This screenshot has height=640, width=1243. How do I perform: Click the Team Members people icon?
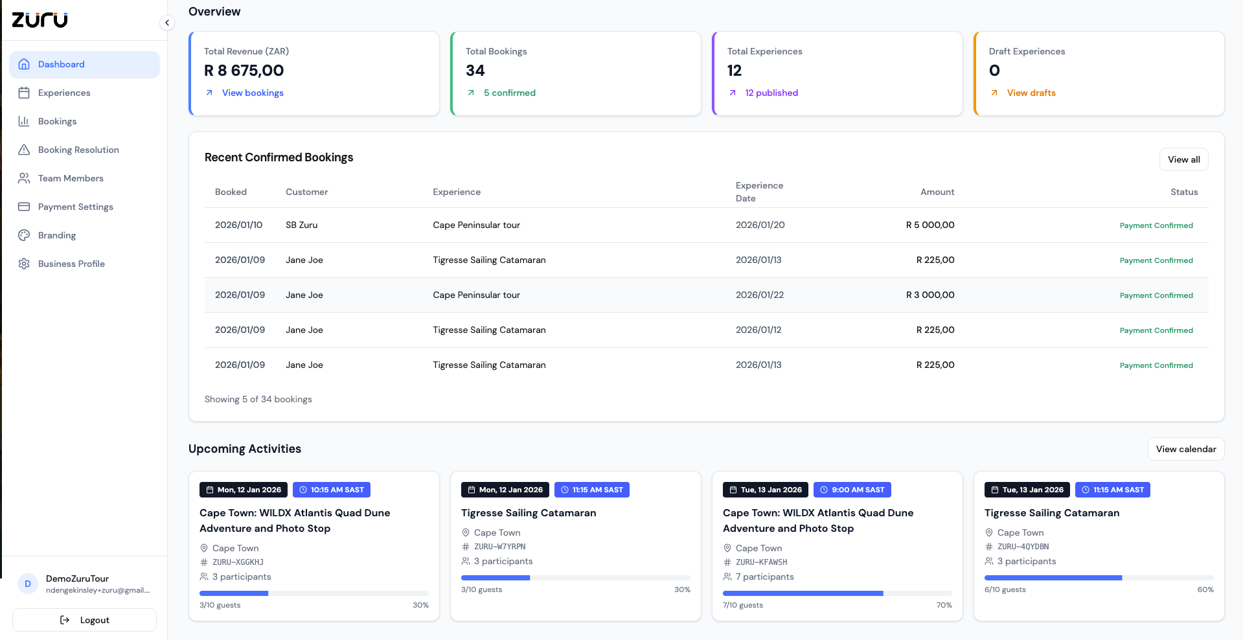pos(24,178)
